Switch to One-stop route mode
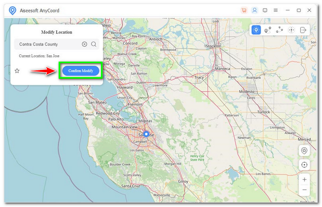Viewport: 322px width, 207px height. click(x=268, y=30)
